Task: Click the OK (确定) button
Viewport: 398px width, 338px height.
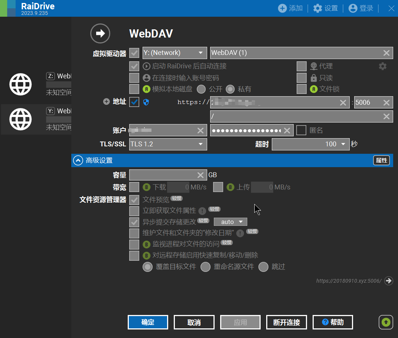Action: (x=148, y=322)
